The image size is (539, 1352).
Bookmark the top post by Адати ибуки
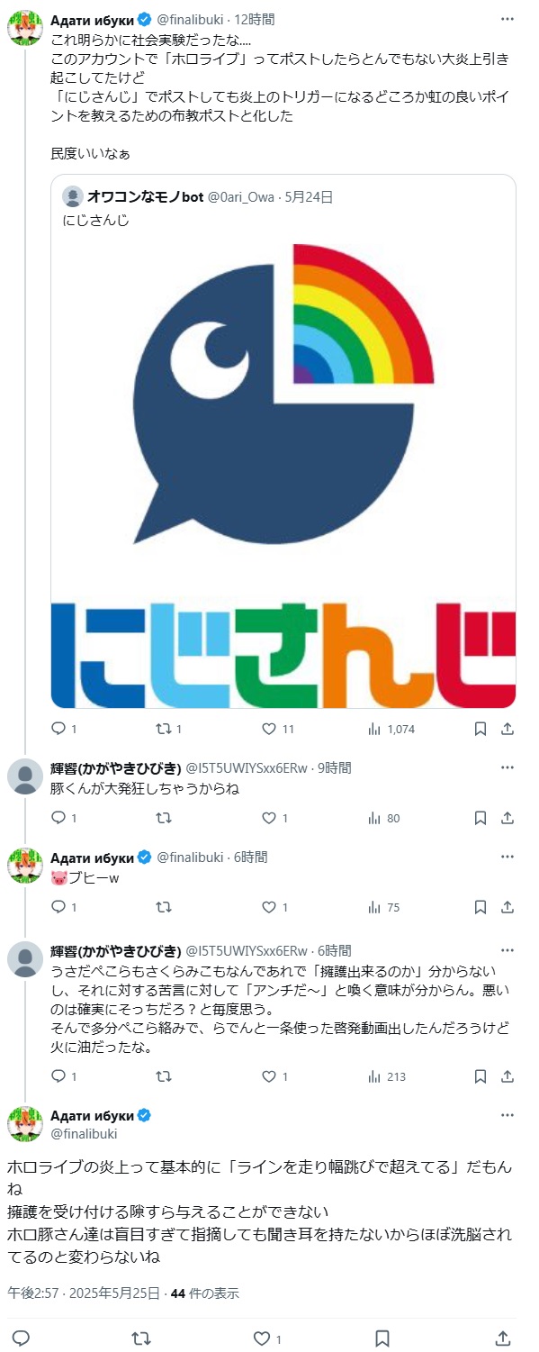(481, 729)
